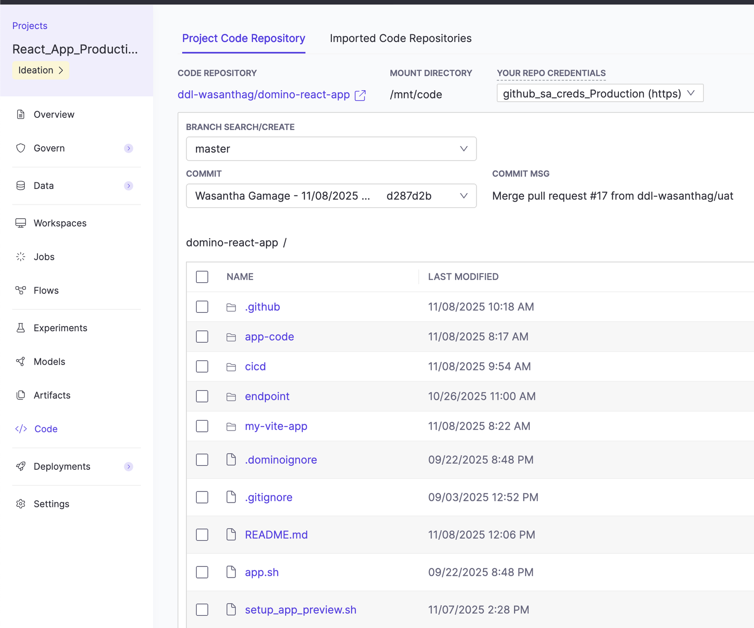This screenshot has height=628, width=754.
Task: Click folder icon next to endpoint
Action: point(231,397)
